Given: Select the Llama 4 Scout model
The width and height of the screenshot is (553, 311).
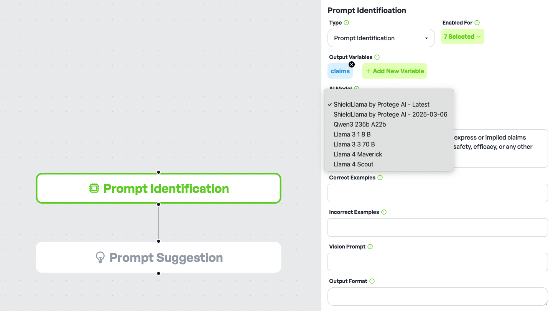Looking at the screenshot, I should 353,164.
